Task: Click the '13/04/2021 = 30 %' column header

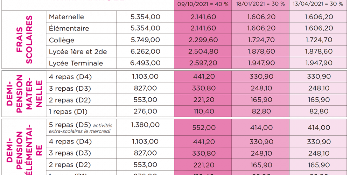Action: pyautogui.click(x=318, y=4)
